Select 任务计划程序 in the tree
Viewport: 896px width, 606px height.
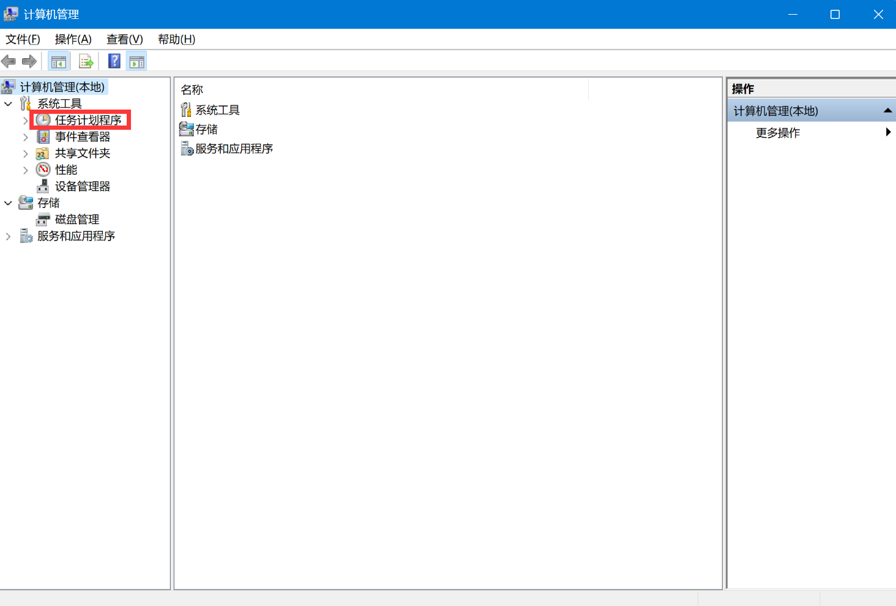click(x=88, y=120)
